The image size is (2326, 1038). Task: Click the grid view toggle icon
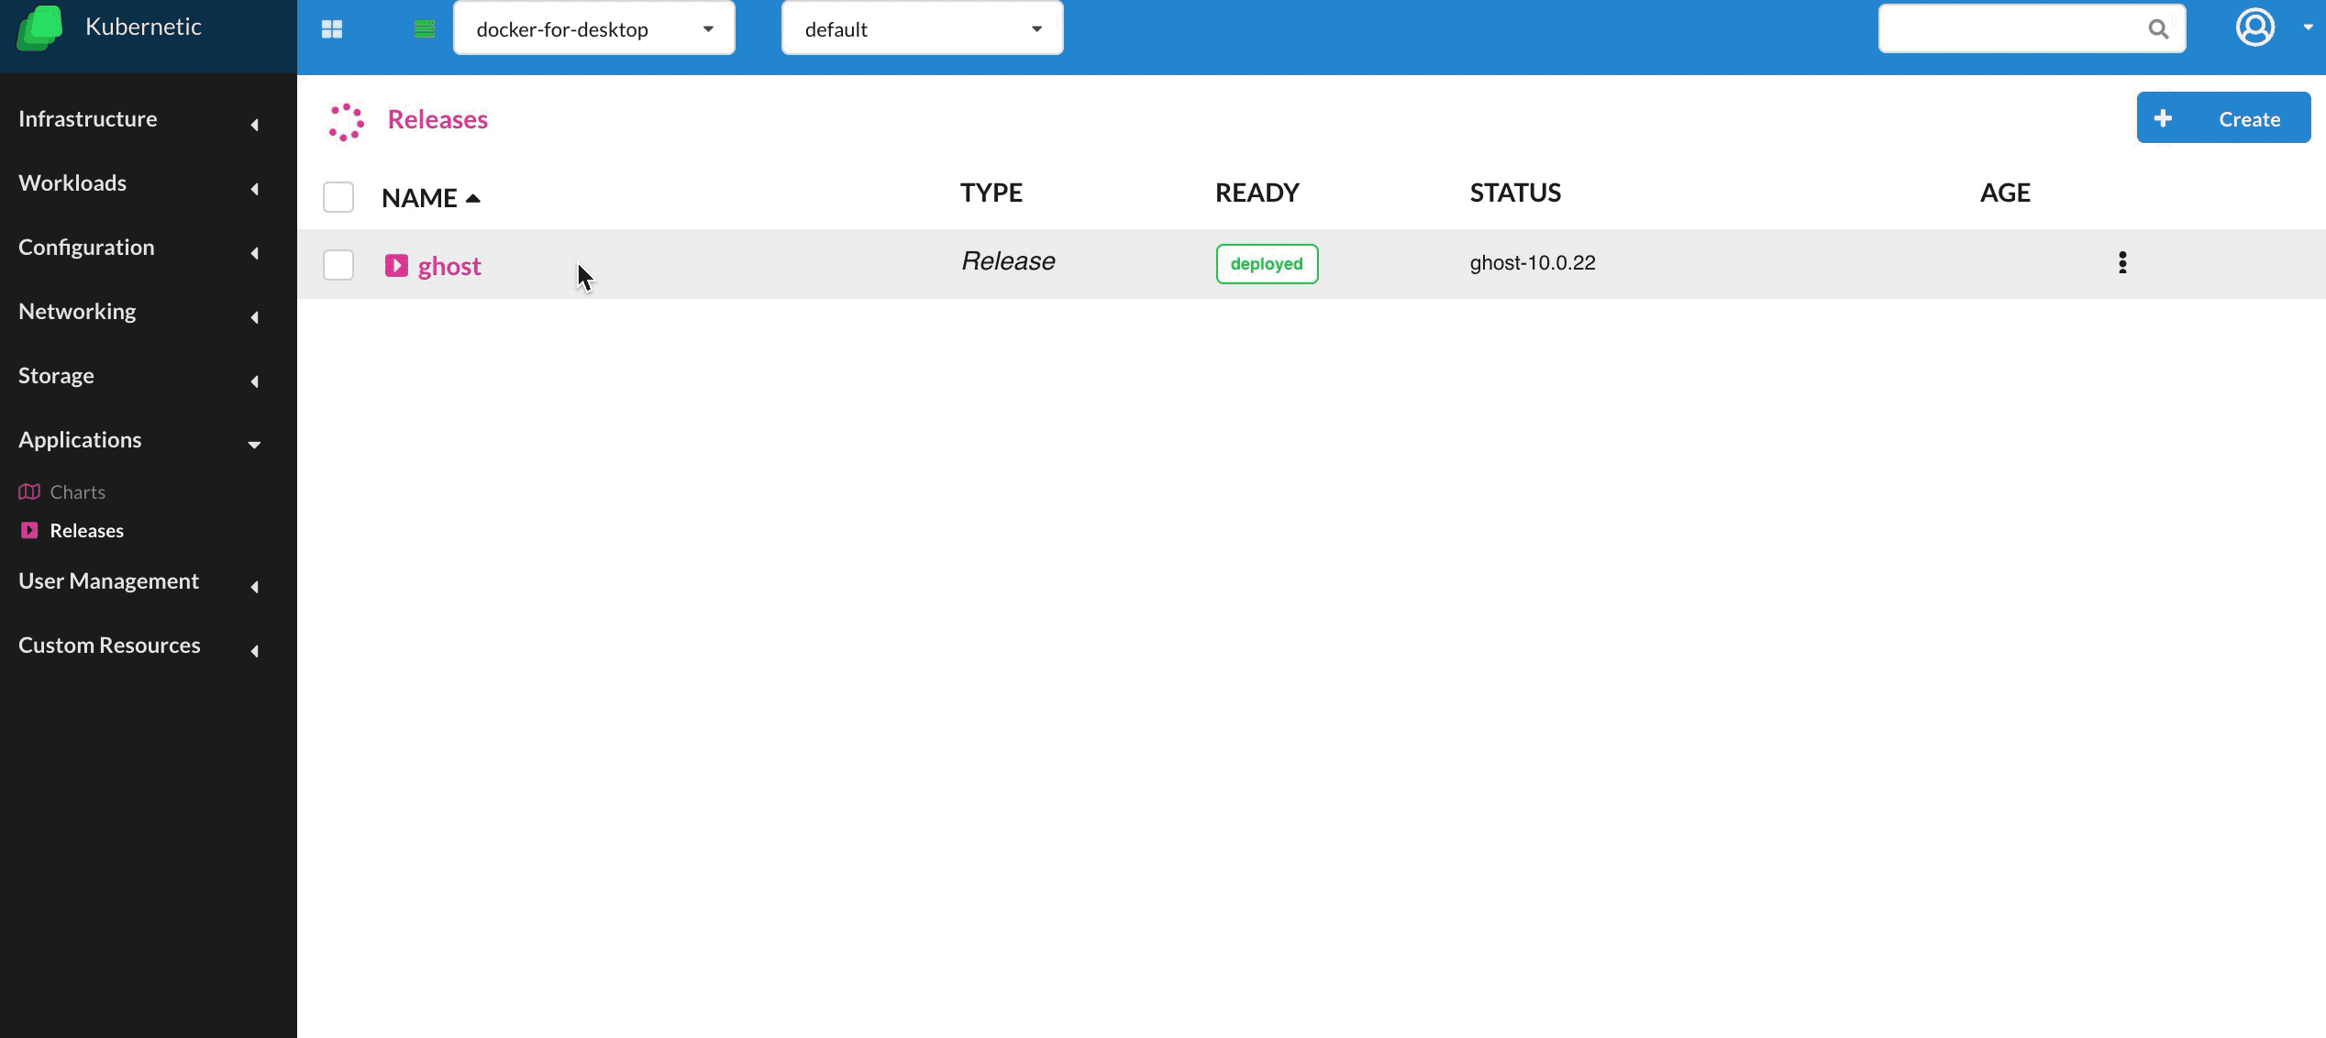[x=332, y=27]
